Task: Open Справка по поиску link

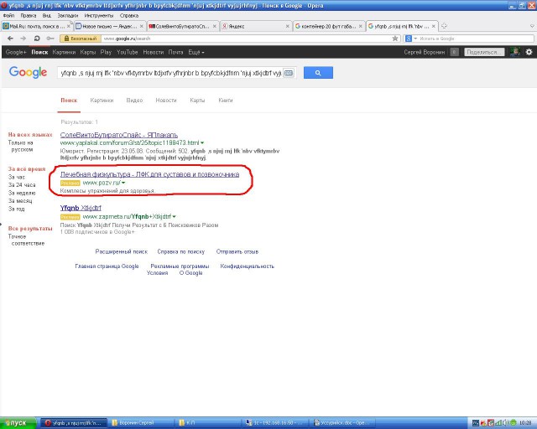Action: coord(181,251)
